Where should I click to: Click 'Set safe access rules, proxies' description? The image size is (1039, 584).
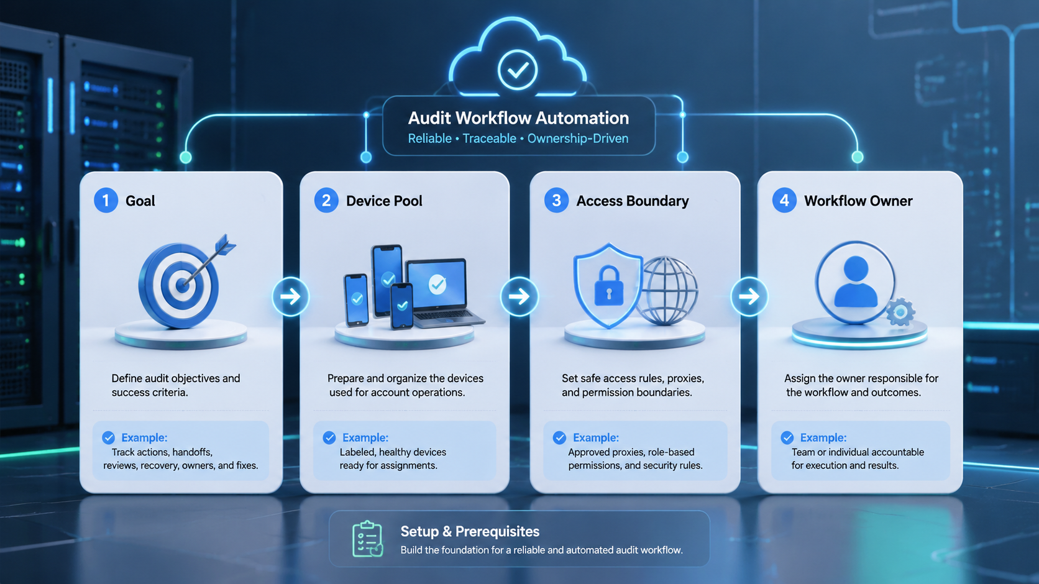click(633, 385)
